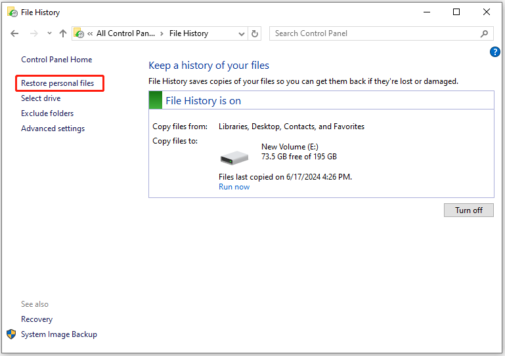Click the search magnifier icon
The image size is (505, 356).
coord(484,33)
